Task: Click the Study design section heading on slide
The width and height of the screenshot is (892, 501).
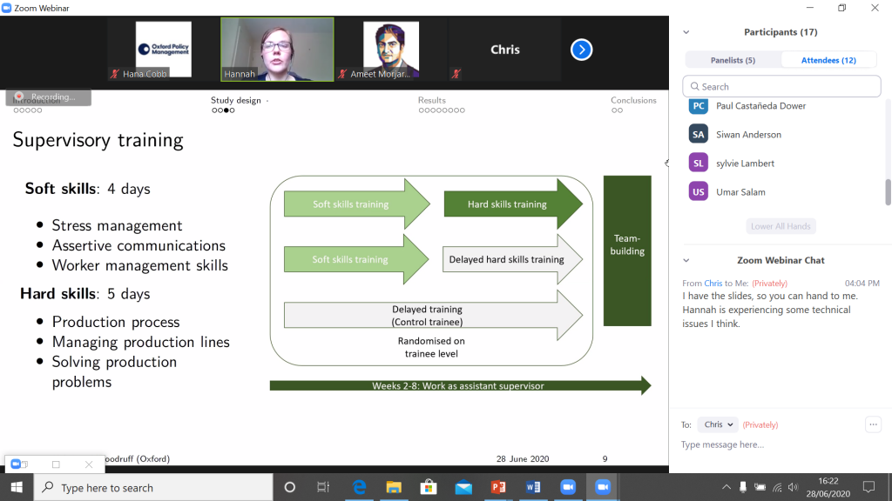Action: point(235,100)
